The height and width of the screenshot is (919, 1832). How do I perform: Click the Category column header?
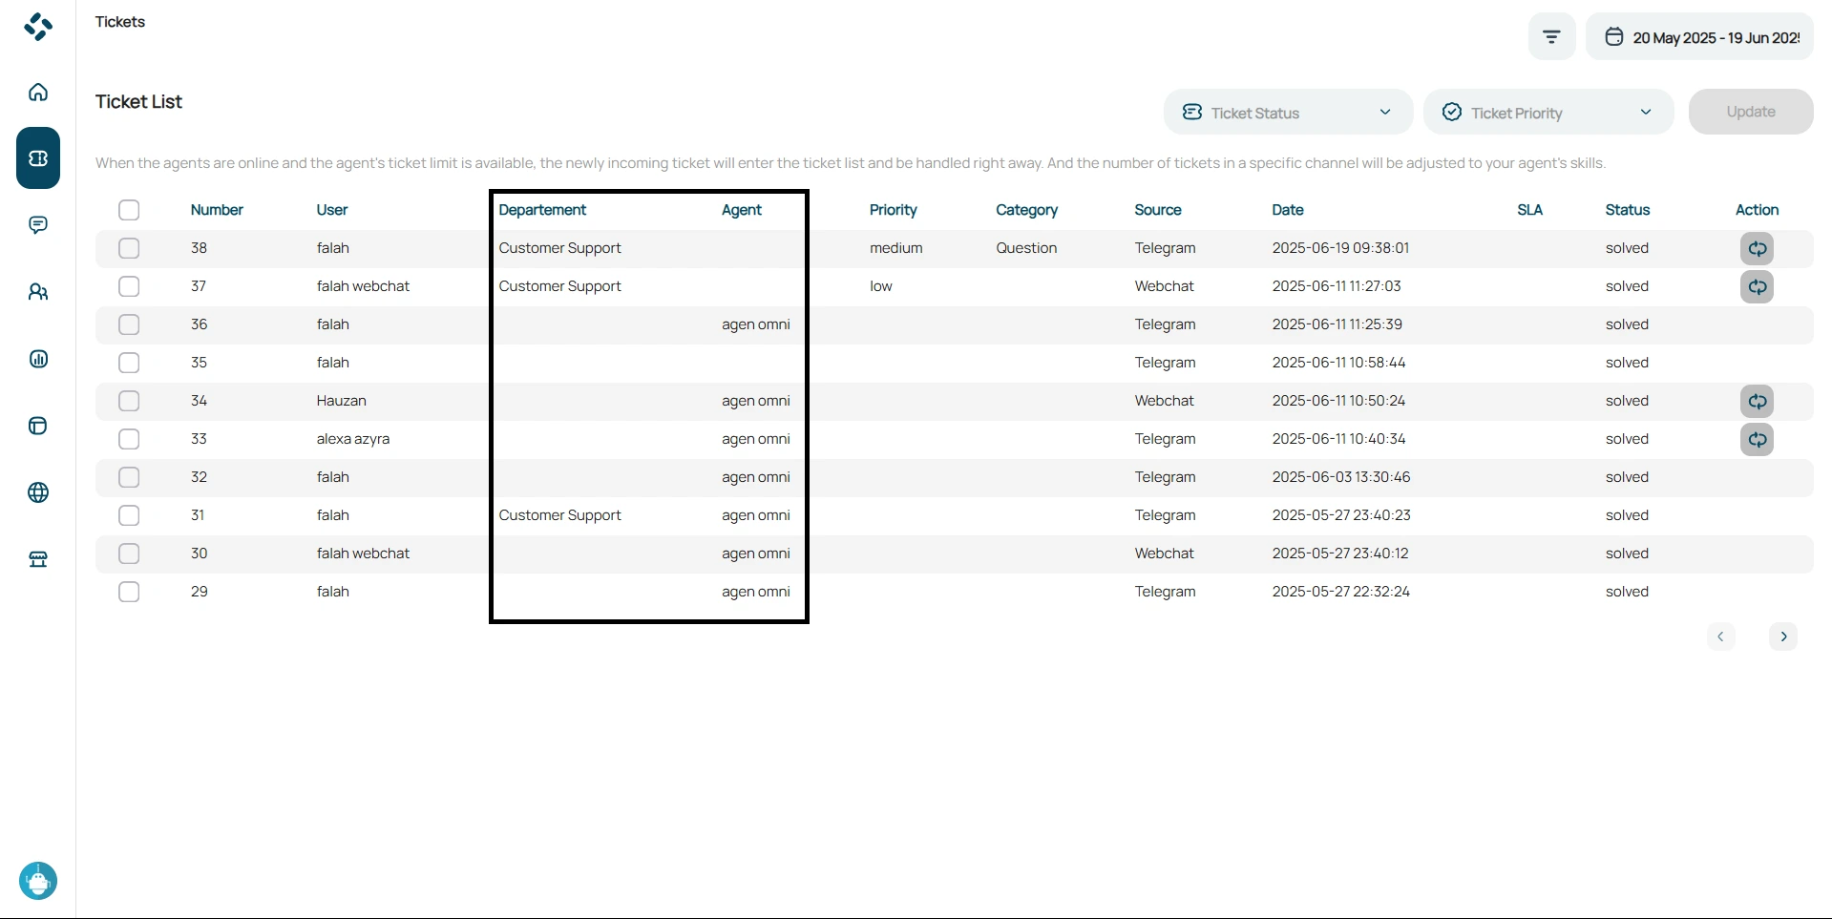pos(1026,210)
